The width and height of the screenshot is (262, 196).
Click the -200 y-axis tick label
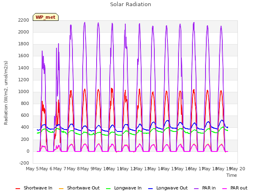pos(24,163)
